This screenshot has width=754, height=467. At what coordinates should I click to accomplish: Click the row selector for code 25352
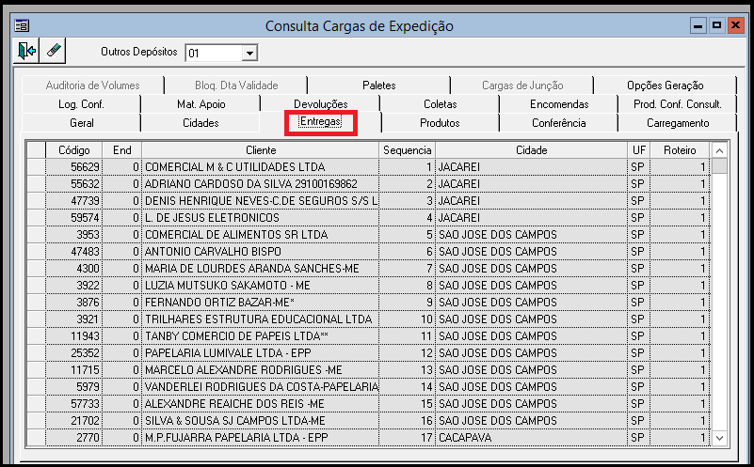(36, 352)
